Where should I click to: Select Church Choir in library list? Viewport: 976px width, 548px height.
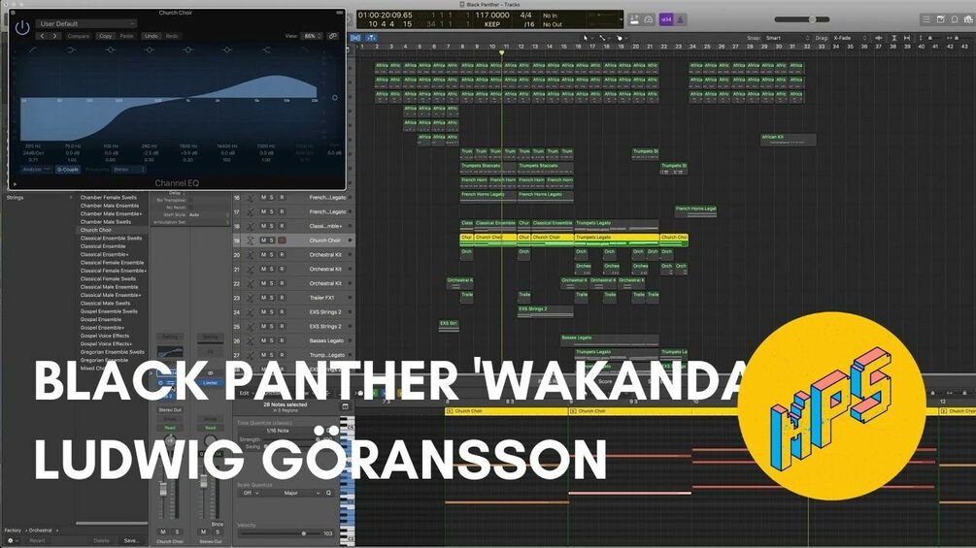96,230
